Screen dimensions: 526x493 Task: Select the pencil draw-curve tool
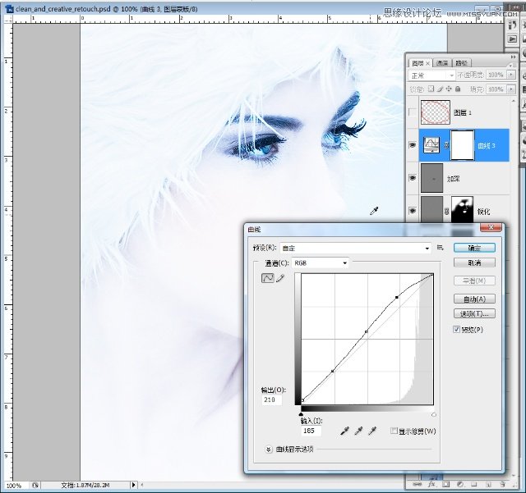coord(280,278)
